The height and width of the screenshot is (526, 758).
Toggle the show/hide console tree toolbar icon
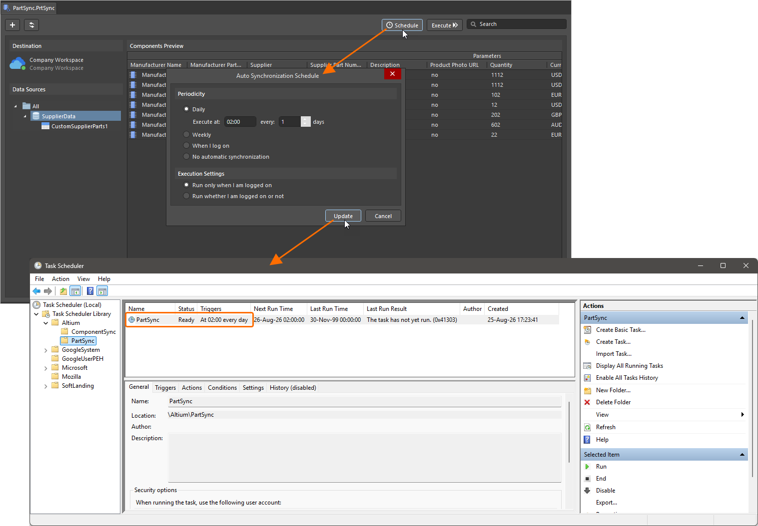75,291
